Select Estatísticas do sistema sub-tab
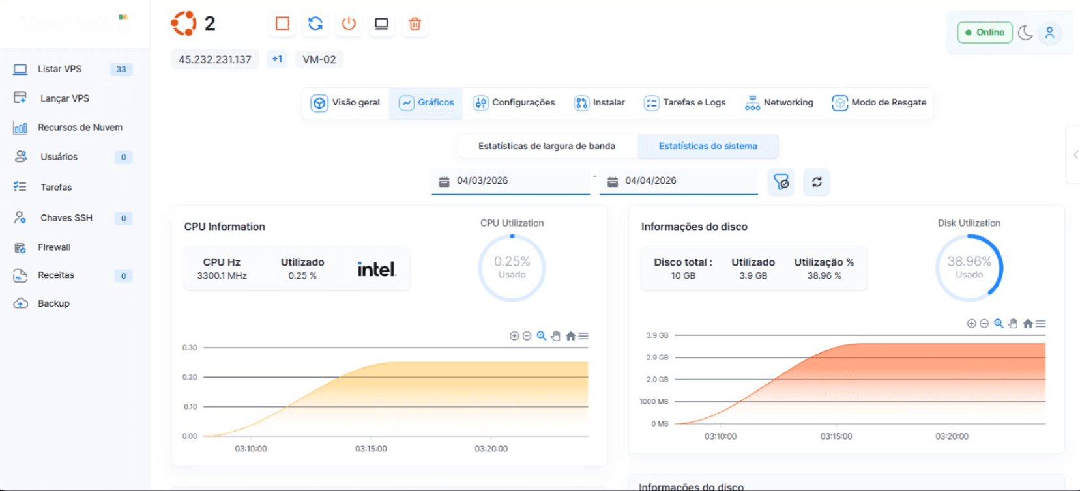The image size is (1080, 491). tap(708, 146)
